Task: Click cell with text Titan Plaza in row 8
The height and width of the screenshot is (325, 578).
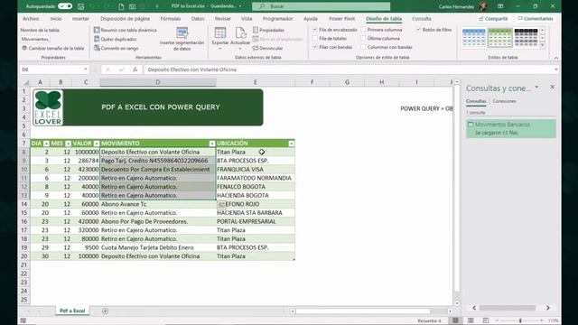Action: click(255, 152)
